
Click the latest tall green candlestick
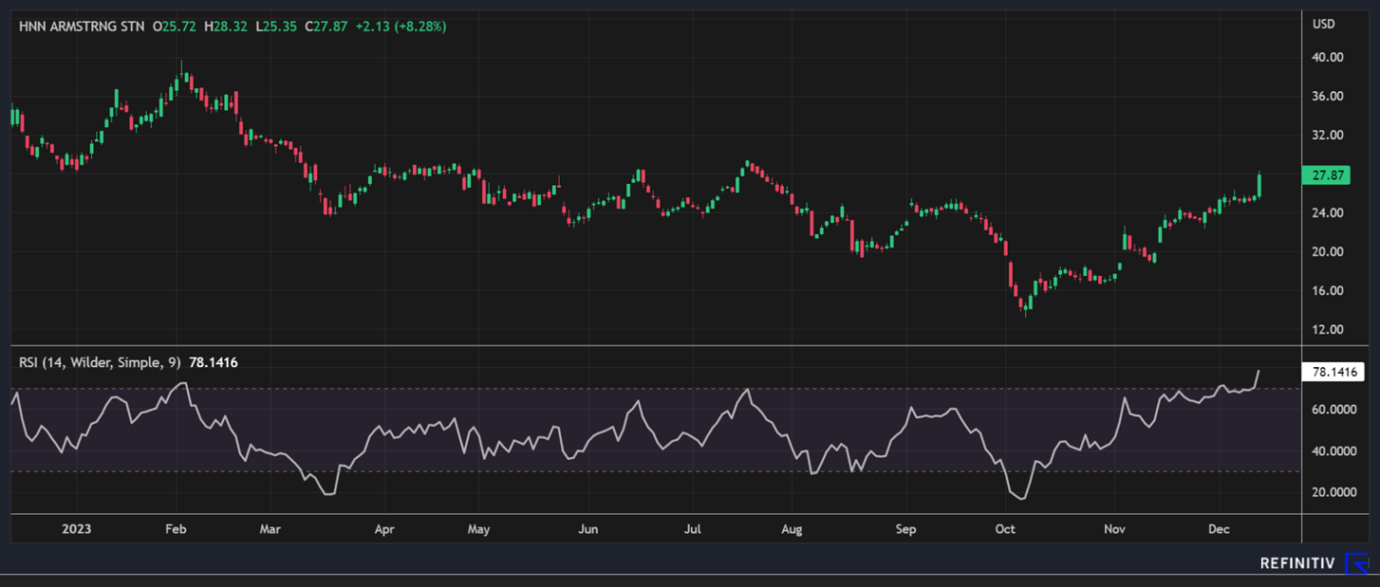click(x=1259, y=185)
